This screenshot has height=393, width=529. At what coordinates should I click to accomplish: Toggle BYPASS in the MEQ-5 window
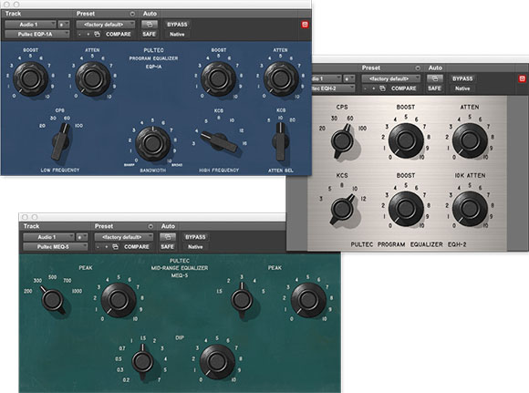[x=195, y=237]
